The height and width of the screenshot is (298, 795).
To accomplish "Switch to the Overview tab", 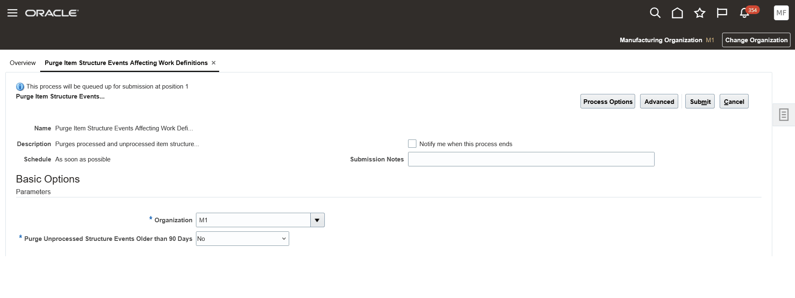I will (x=23, y=63).
